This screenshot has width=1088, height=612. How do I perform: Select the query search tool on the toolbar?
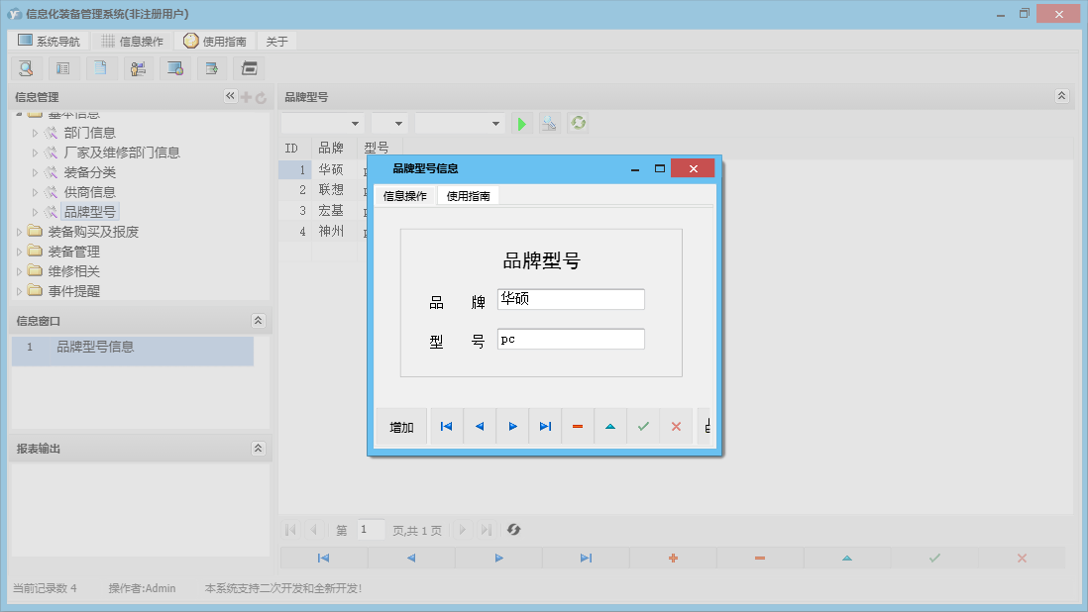[x=26, y=67]
